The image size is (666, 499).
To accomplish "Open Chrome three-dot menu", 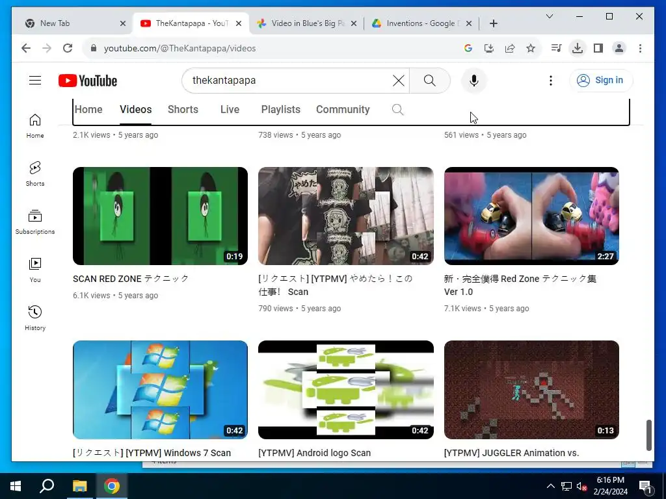I will (x=640, y=48).
